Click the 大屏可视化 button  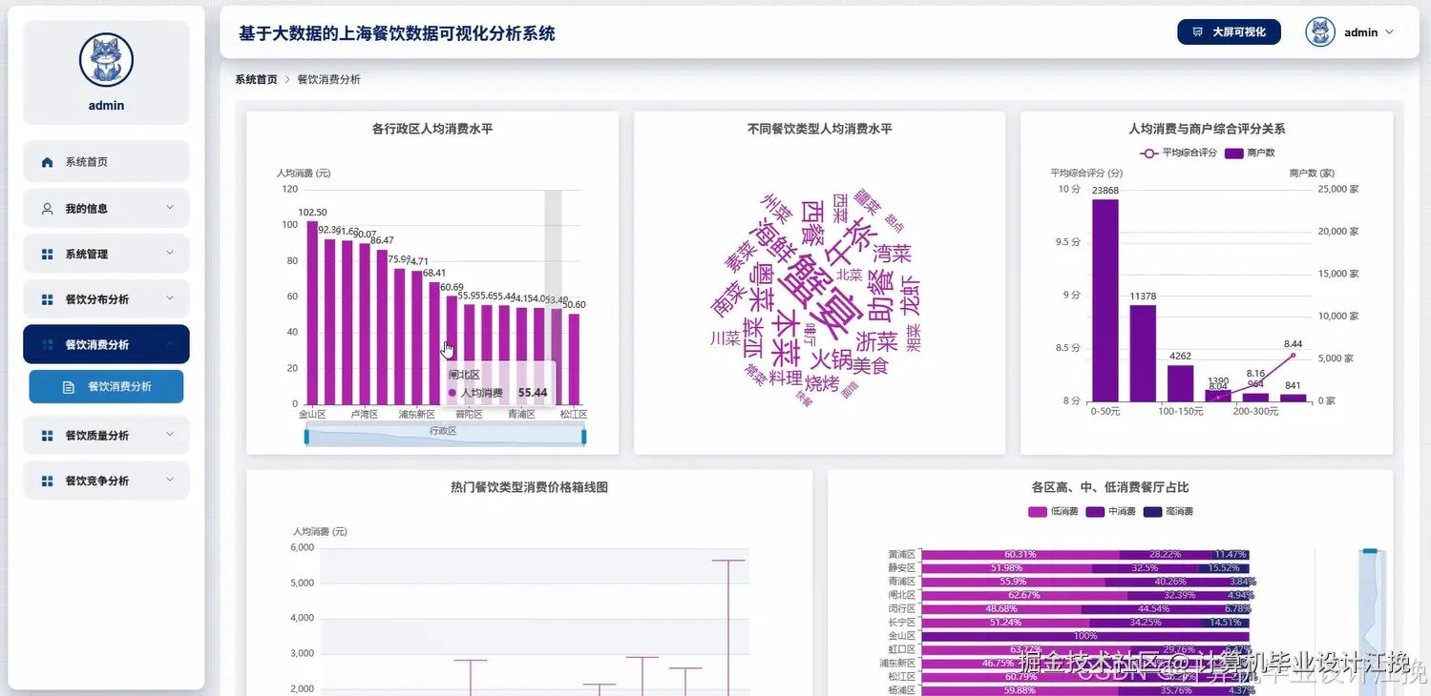1229,32
